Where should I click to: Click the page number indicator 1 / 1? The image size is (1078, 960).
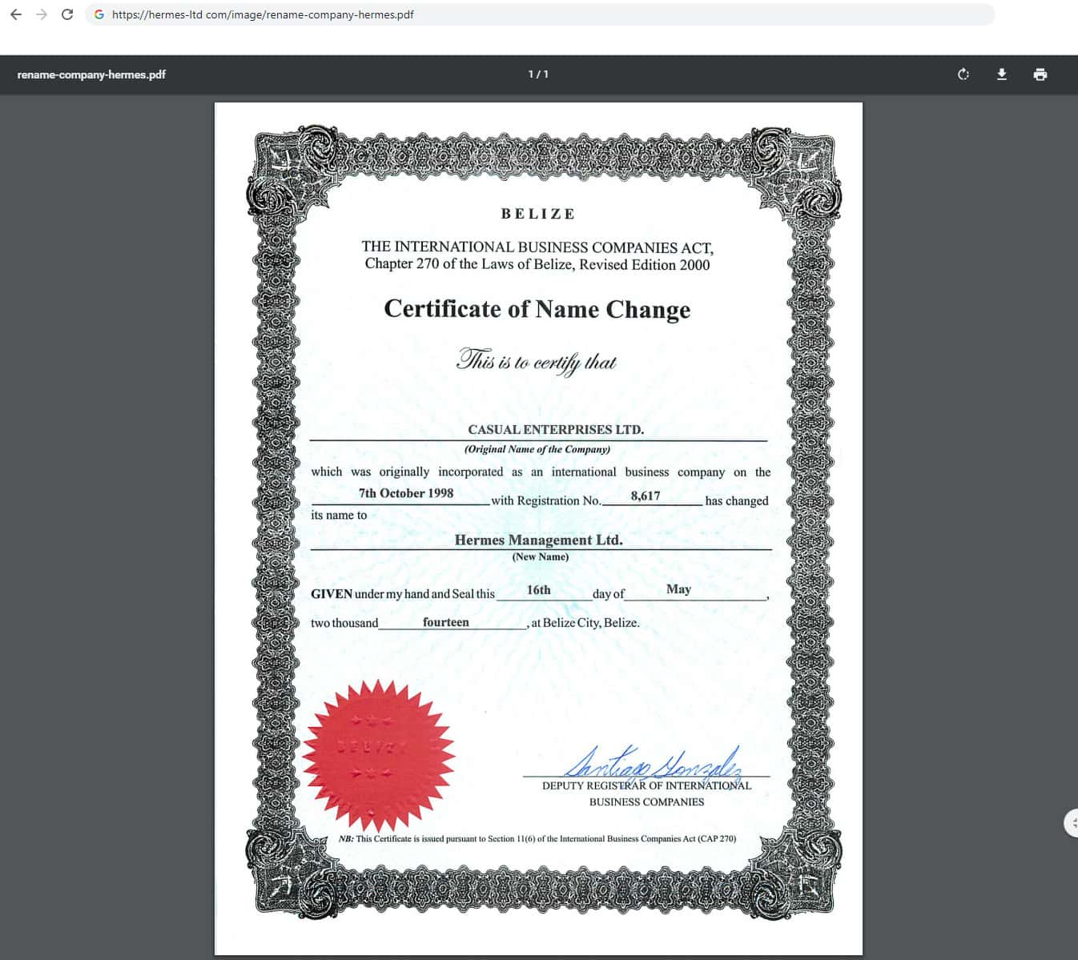538,74
